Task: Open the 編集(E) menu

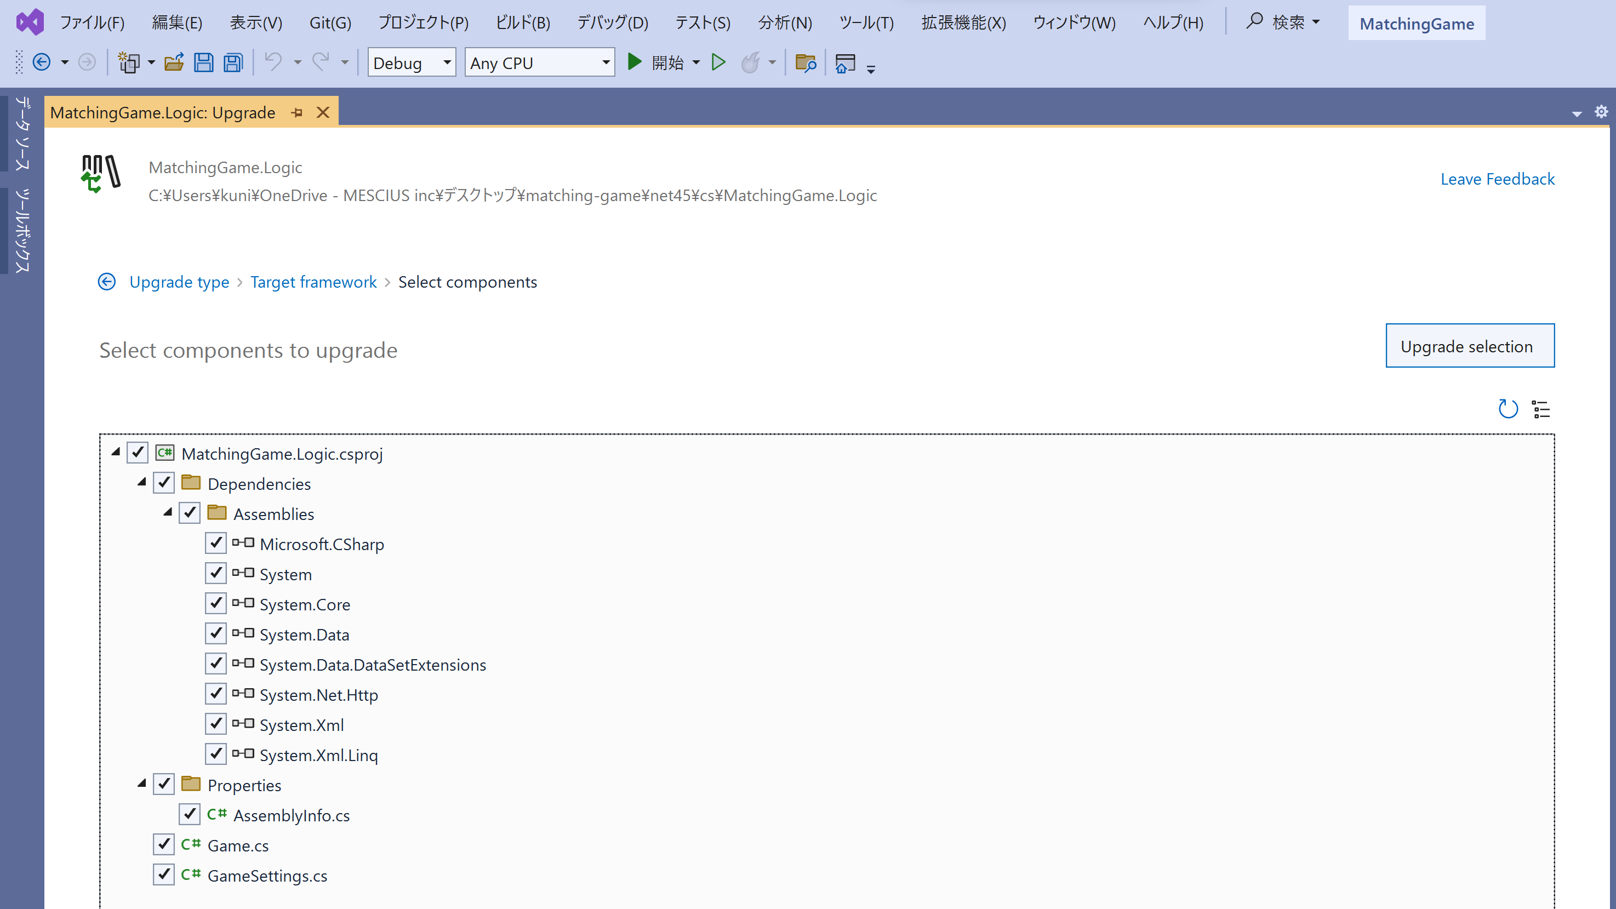Action: [x=177, y=22]
